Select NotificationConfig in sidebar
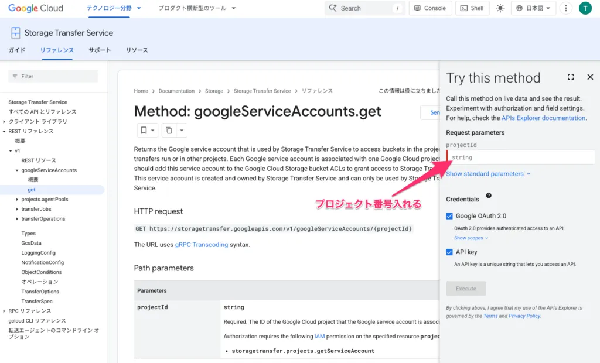Image resolution: width=600 pixels, height=363 pixels. 42,262
